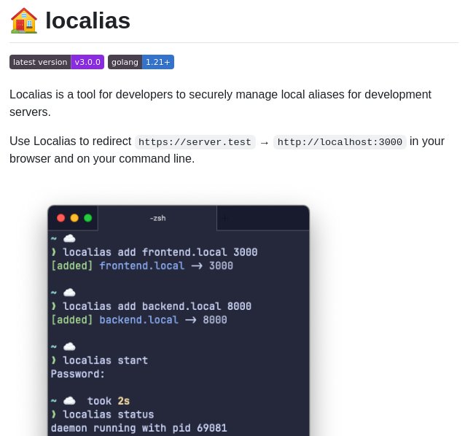Click the cloud icon above the frontend.local command
The image size is (465, 436).
(69, 238)
